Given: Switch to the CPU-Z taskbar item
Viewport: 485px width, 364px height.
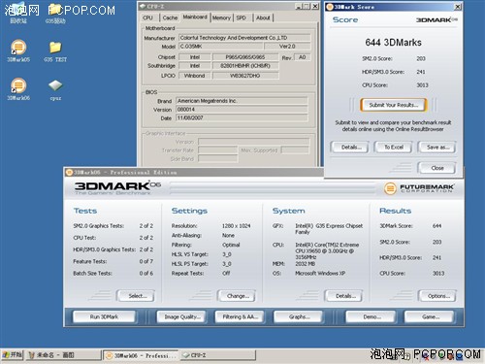Looking at the screenshot, I should [x=217, y=355].
